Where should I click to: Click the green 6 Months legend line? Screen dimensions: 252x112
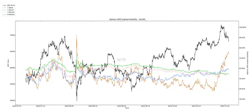tap(4, 15)
